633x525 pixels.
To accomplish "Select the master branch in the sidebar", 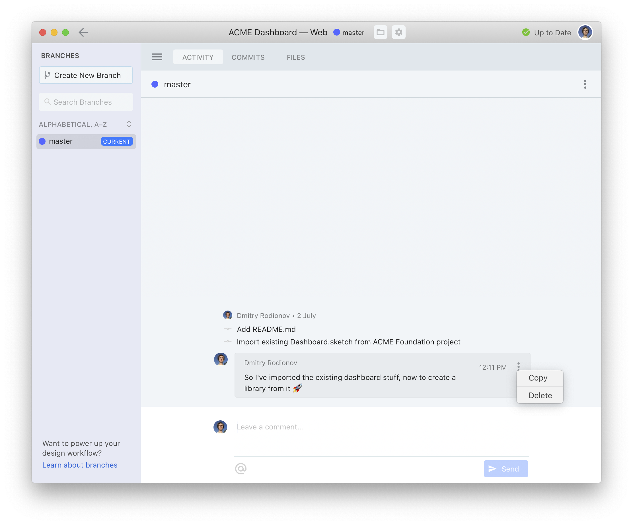I will tap(86, 141).
